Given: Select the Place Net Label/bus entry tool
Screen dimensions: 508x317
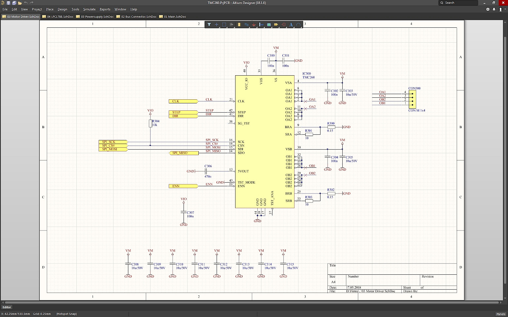Looking at the screenshot, I should [261, 24].
